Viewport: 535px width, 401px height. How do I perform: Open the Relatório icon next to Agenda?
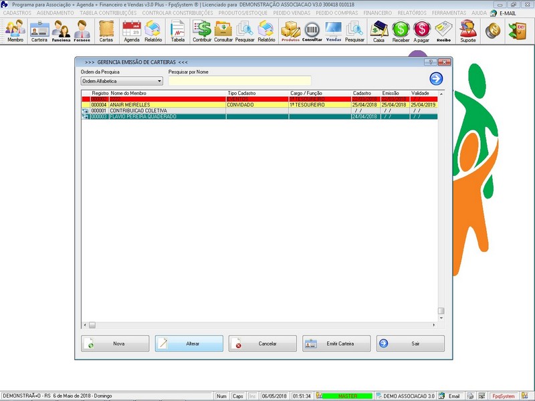[153, 31]
